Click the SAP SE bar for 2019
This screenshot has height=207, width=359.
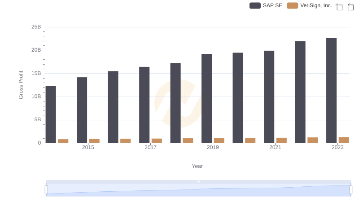[x=206, y=98]
